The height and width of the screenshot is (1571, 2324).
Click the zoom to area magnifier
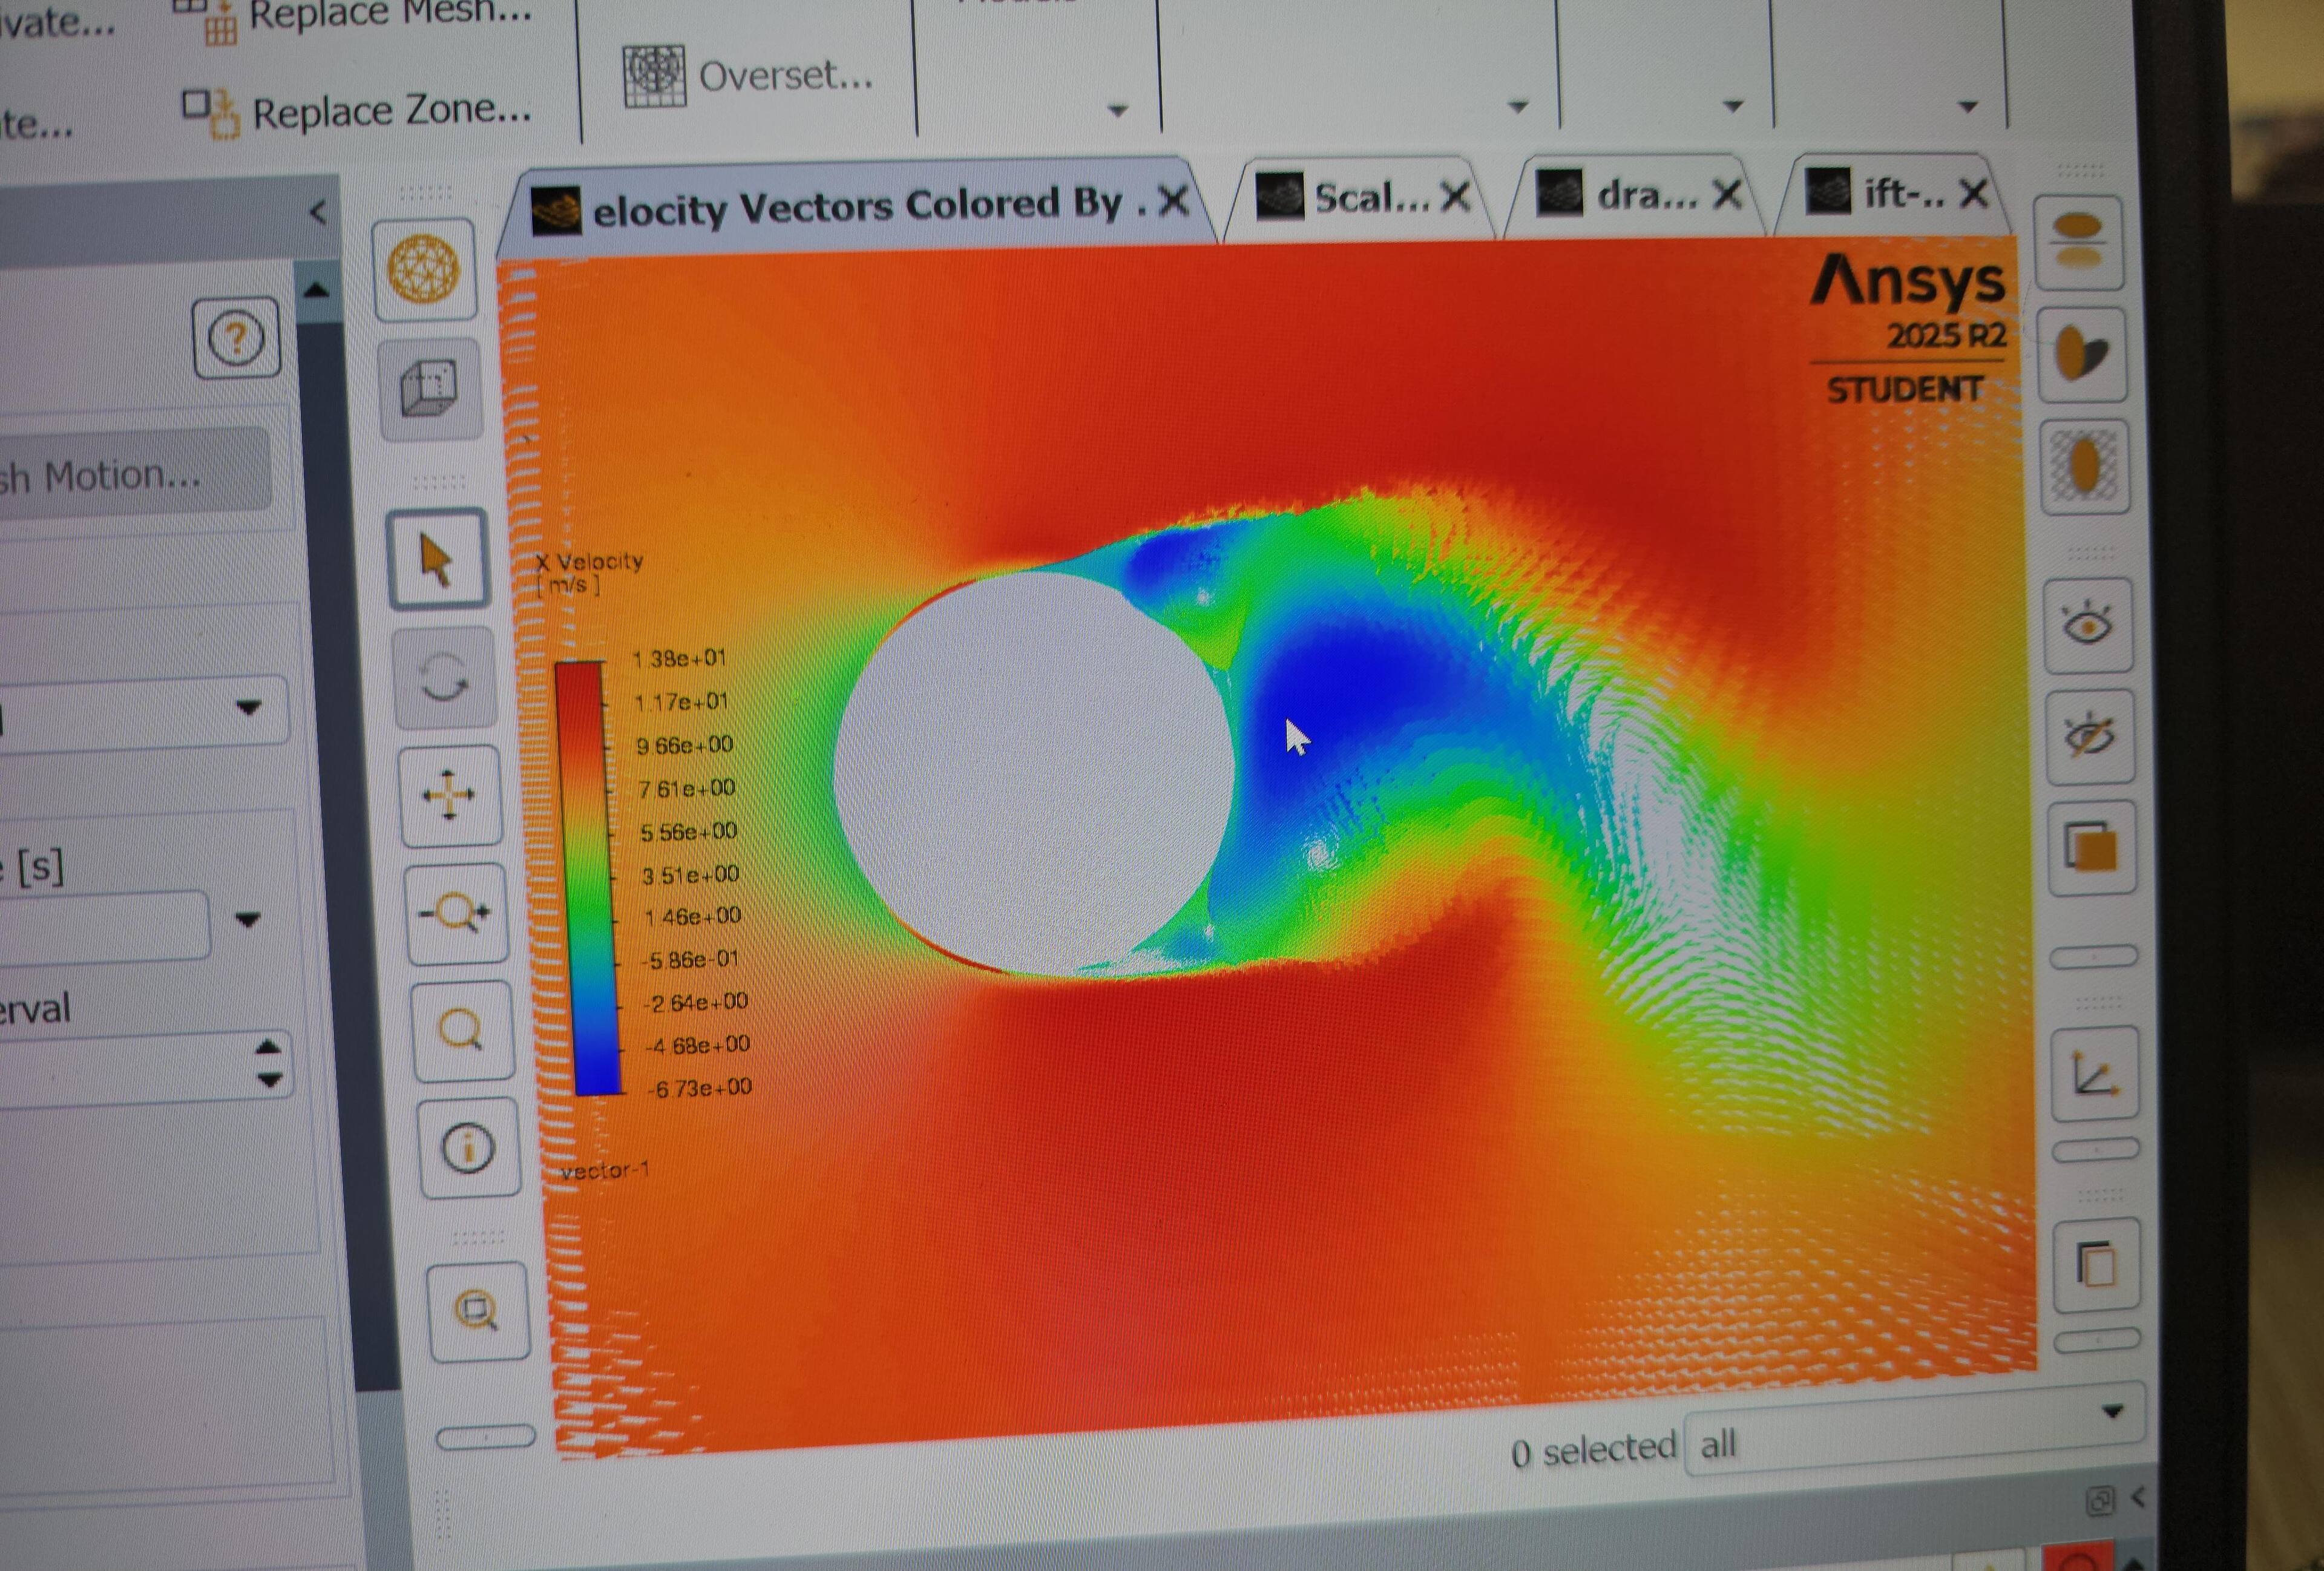point(461,1030)
